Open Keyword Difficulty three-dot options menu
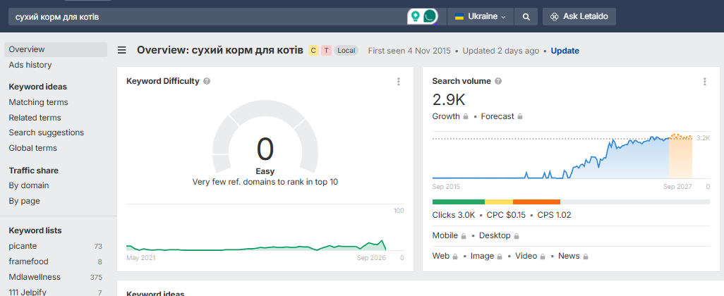 coord(399,82)
